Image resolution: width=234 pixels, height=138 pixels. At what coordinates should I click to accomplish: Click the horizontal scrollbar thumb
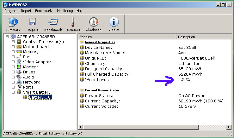click(x=141, y=127)
